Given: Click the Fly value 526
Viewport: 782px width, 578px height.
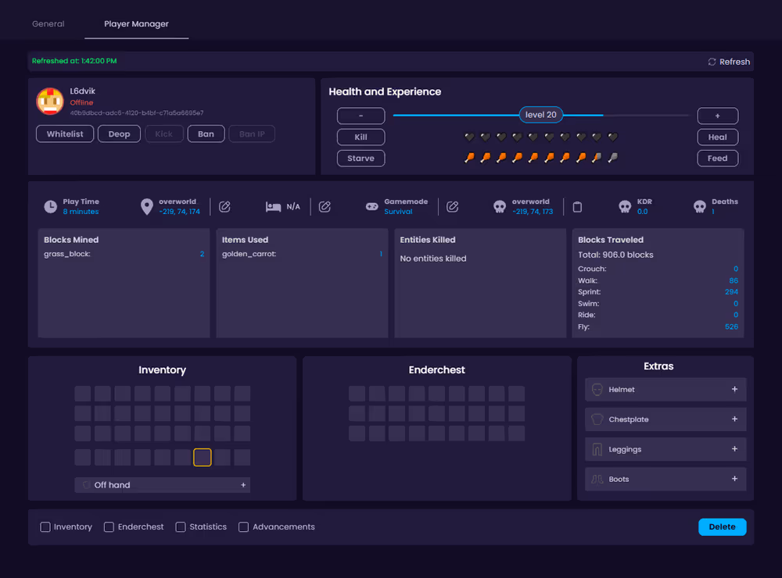Looking at the screenshot, I should pos(731,326).
